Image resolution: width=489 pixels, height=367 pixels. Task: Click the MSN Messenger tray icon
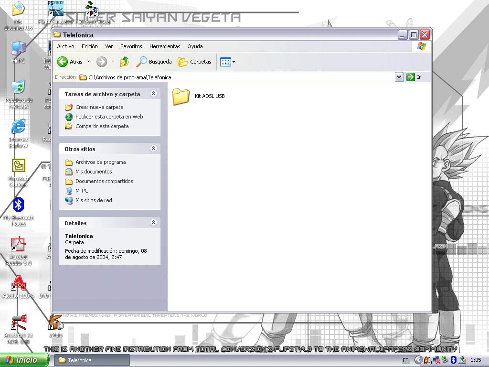tap(462, 360)
